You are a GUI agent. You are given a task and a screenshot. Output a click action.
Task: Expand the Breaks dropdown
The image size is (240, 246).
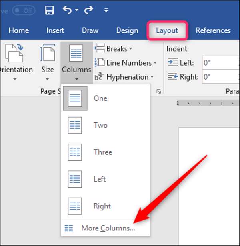click(114, 49)
